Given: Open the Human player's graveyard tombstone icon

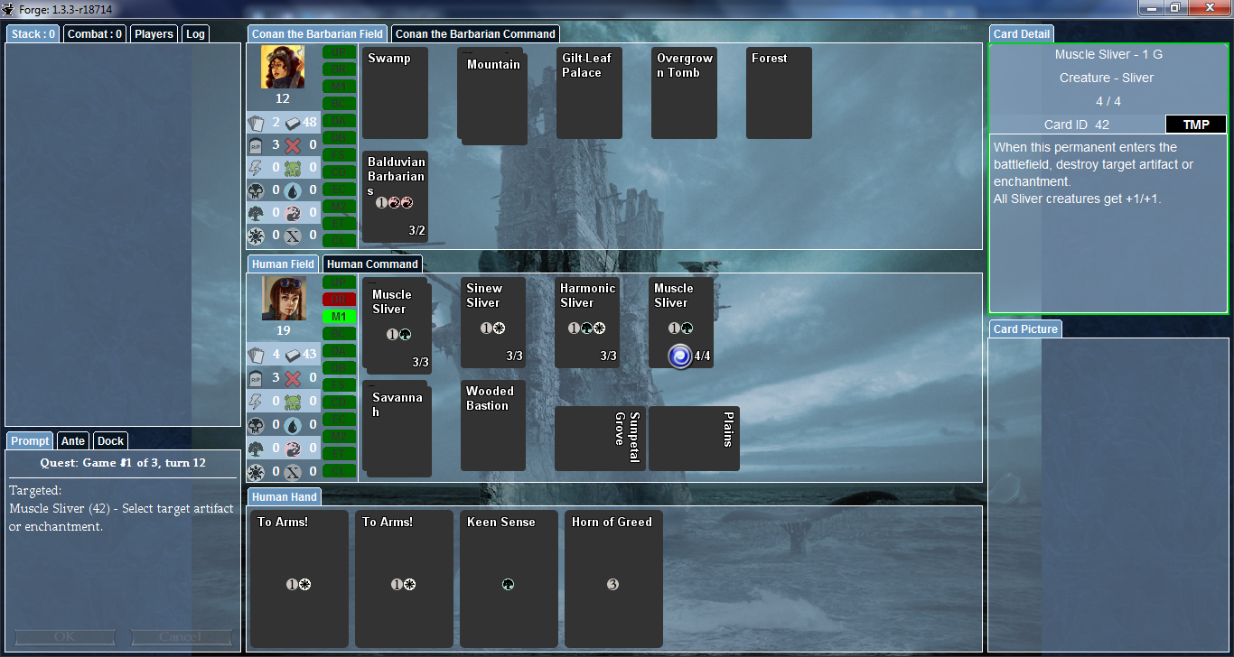Looking at the screenshot, I should (257, 377).
